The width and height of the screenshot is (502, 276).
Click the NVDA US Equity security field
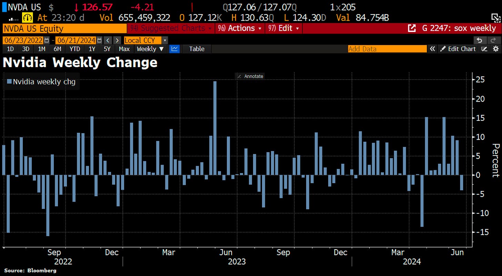pos(64,28)
